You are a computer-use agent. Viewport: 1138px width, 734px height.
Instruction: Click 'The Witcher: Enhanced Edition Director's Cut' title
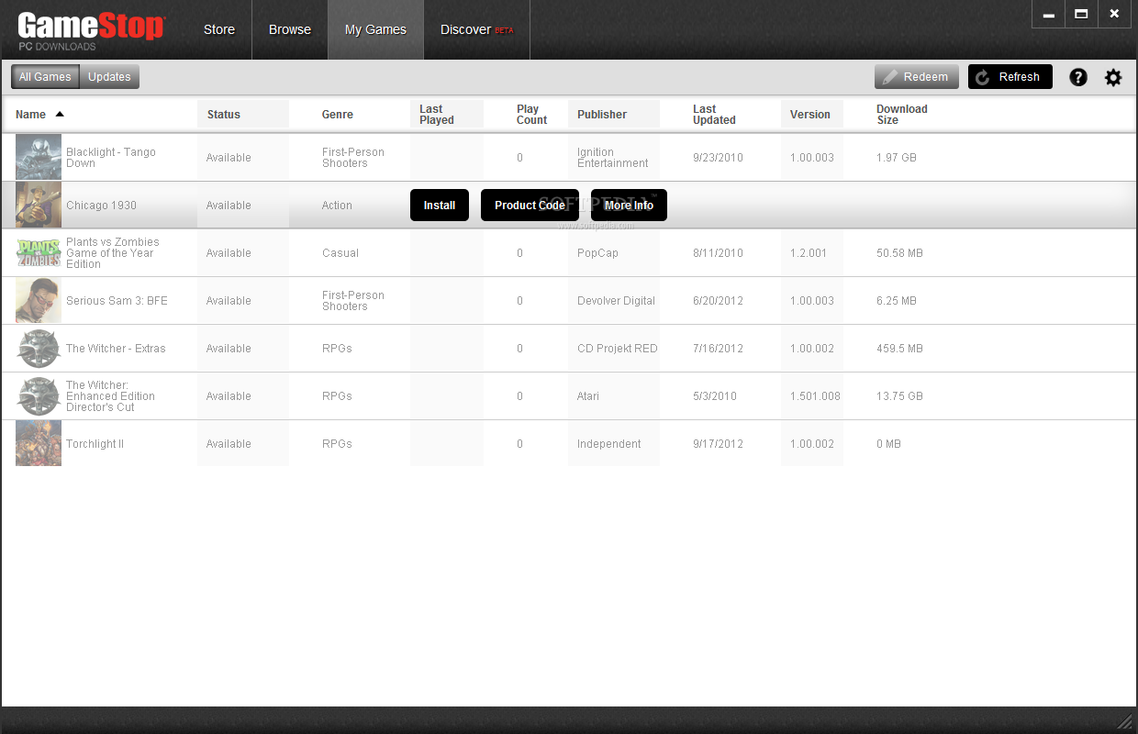click(x=110, y=396)
